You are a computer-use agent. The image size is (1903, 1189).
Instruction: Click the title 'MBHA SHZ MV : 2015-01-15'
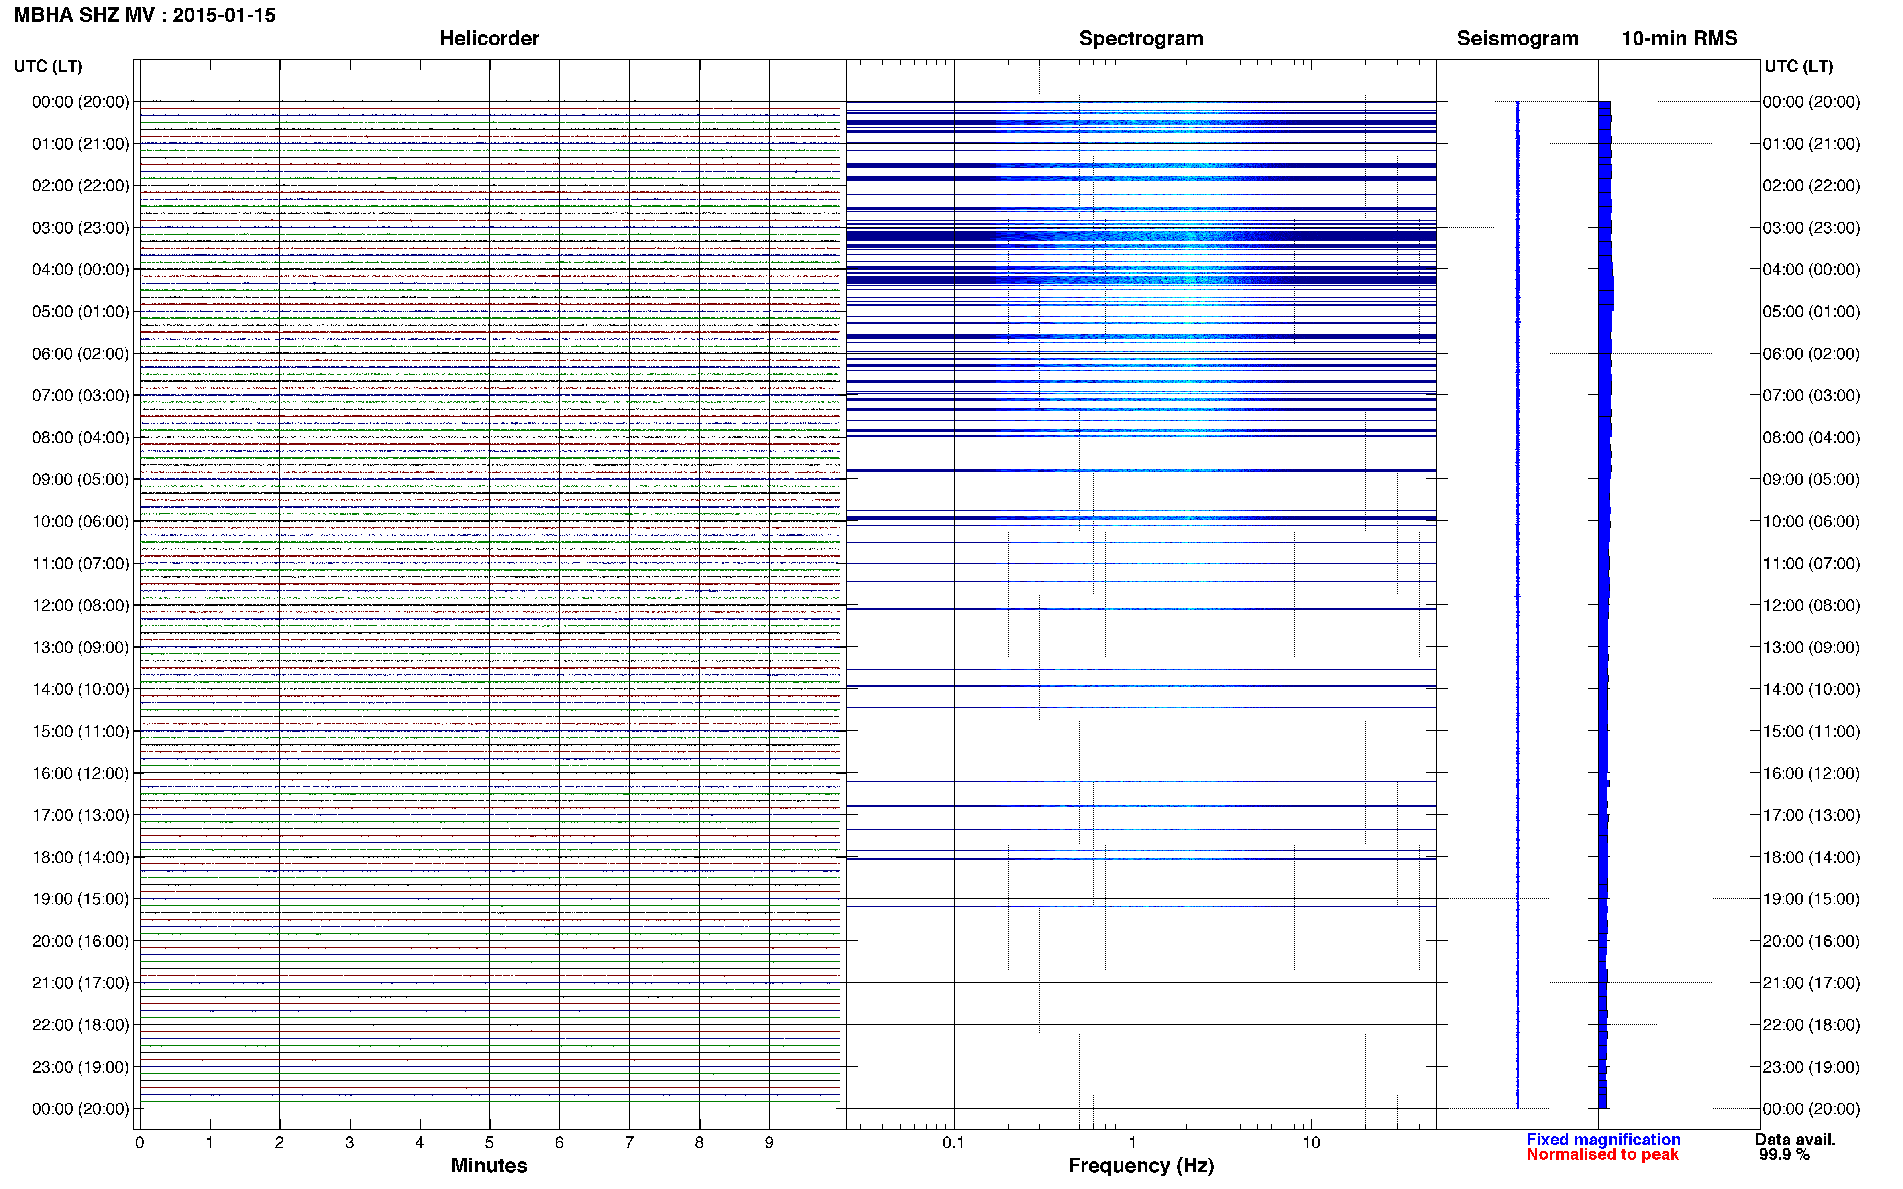tap(145, 15)
